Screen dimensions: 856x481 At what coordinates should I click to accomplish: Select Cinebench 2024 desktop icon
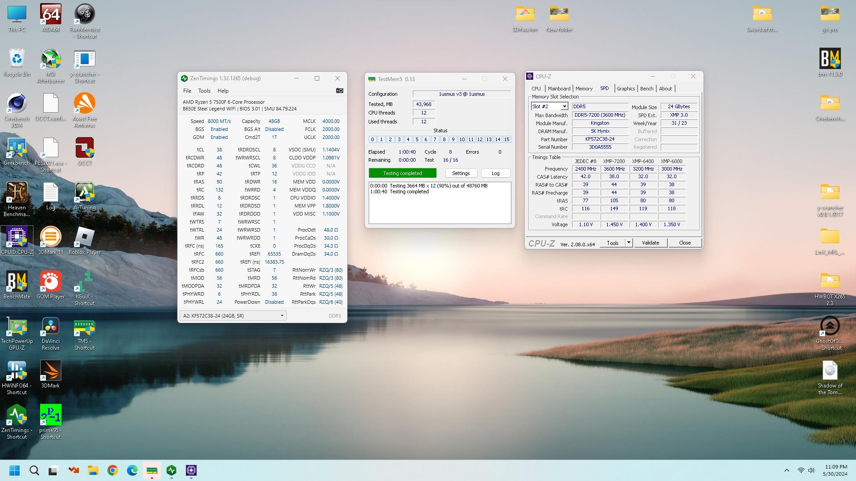tap(17, 110)
